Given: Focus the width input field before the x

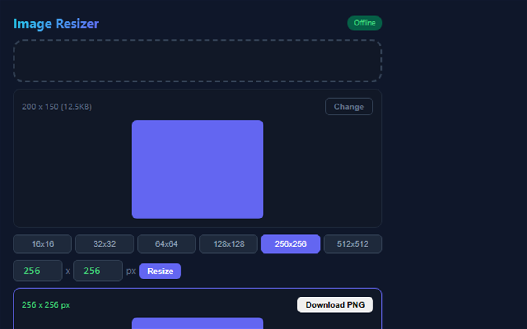Looking at the screenshot, I should pos(38,271).
